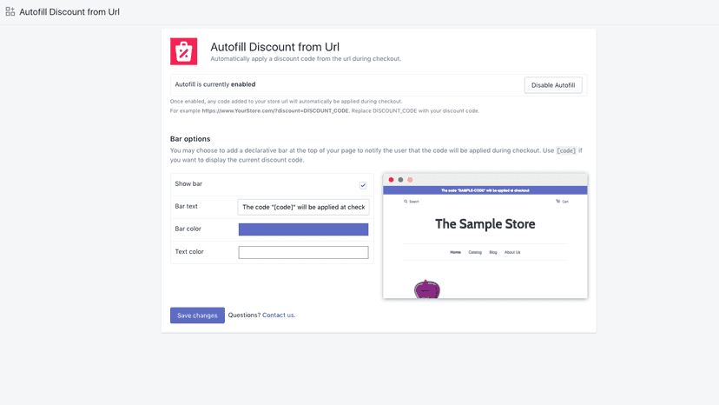Click the pink shopping bag discount logo
The image size is (719, 405).
[183, 51]
